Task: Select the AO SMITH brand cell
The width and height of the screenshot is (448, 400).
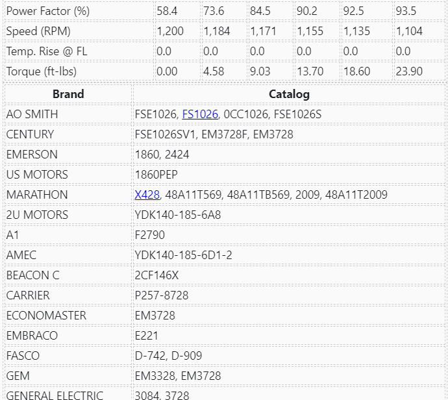Action: [32, 114]
